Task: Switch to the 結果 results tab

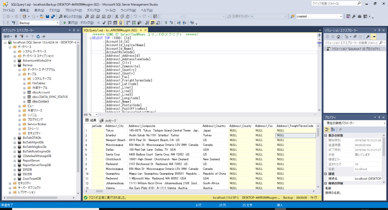Action: [x=91, y=120]
